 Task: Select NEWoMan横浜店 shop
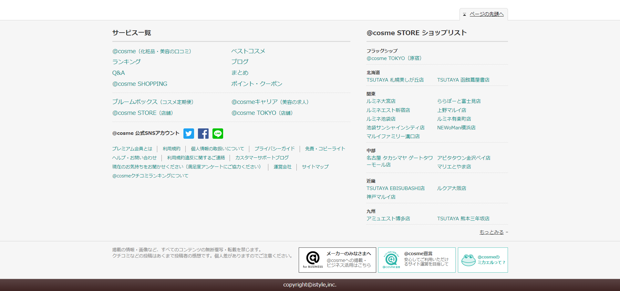click(x=456, y=128)
